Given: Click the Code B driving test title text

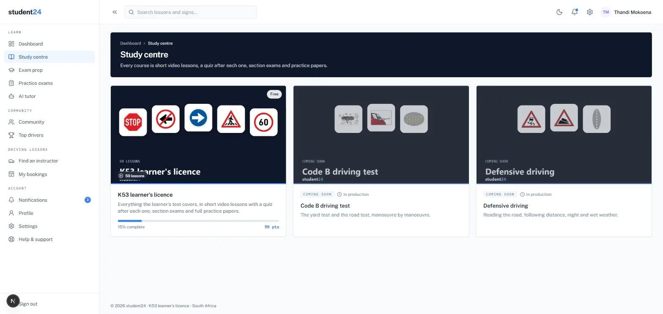Looking at the screenshot, I should [325, 206].
